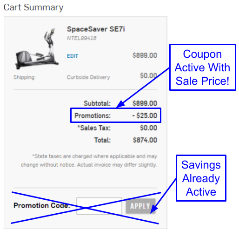The image size is (239, 237).
Task: Click the Sales Tax label
Action: [x=94, y=128]
